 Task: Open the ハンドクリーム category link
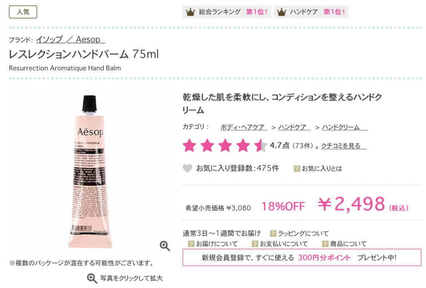tap(344, 127)
